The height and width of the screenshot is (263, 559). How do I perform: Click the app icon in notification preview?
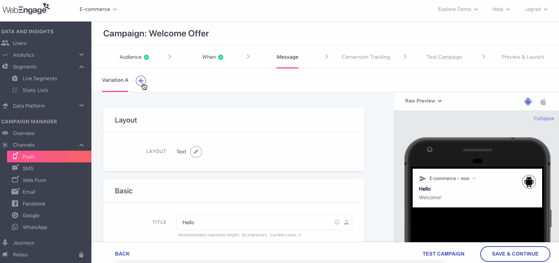(529, 182)
